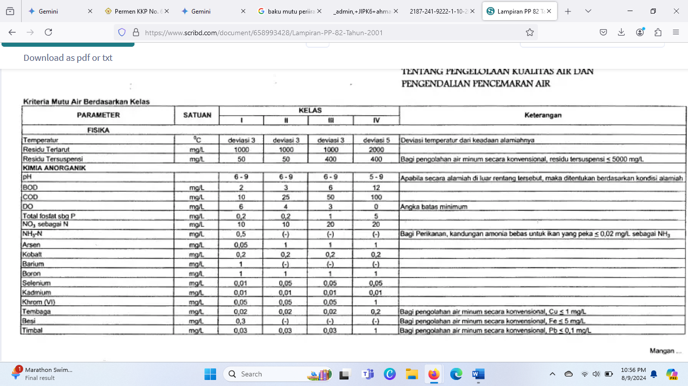Switch to the second Gemini tab

(213, 11)
